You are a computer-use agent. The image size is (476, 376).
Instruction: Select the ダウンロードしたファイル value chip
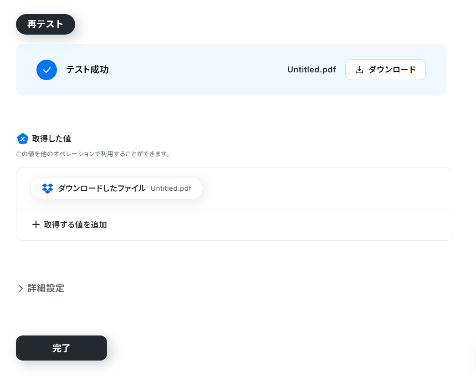coord(117,188)
